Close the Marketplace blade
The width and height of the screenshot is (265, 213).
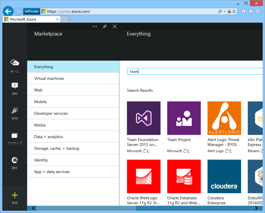[x=115, y=26]
